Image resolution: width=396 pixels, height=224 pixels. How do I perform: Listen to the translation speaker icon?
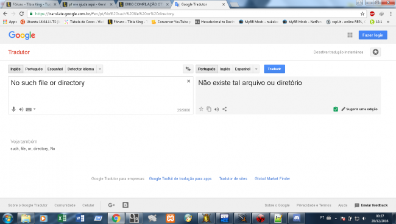click(x=217, y=109)
